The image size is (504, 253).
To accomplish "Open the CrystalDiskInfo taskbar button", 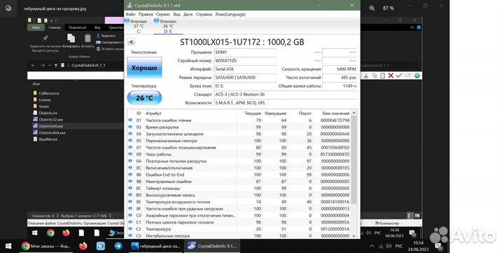I will point(212,246).
